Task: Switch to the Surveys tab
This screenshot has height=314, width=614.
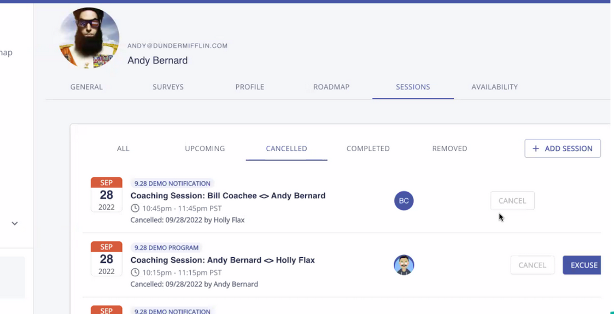Action: coord(168,87)
